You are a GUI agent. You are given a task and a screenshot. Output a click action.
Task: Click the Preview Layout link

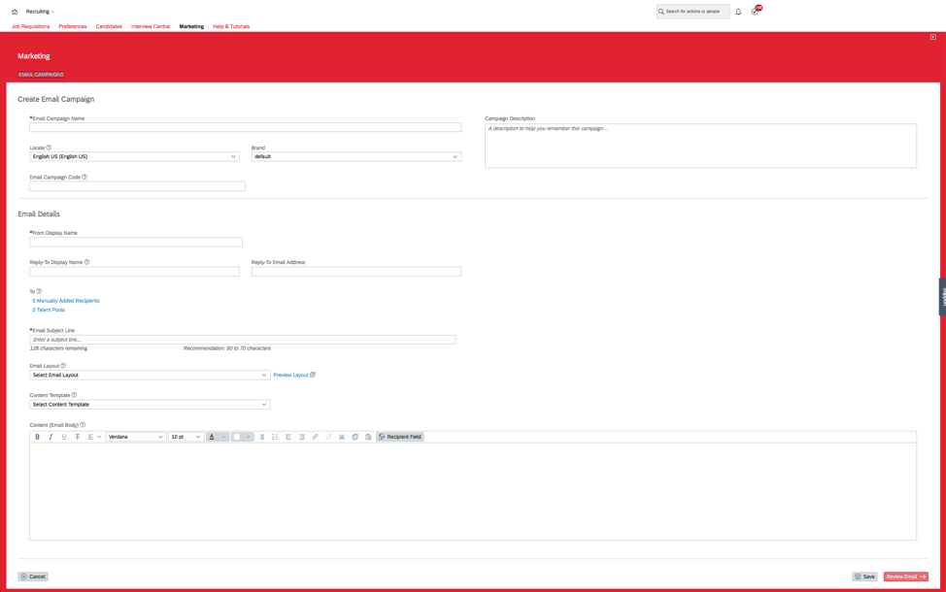[x=290, y=375]
